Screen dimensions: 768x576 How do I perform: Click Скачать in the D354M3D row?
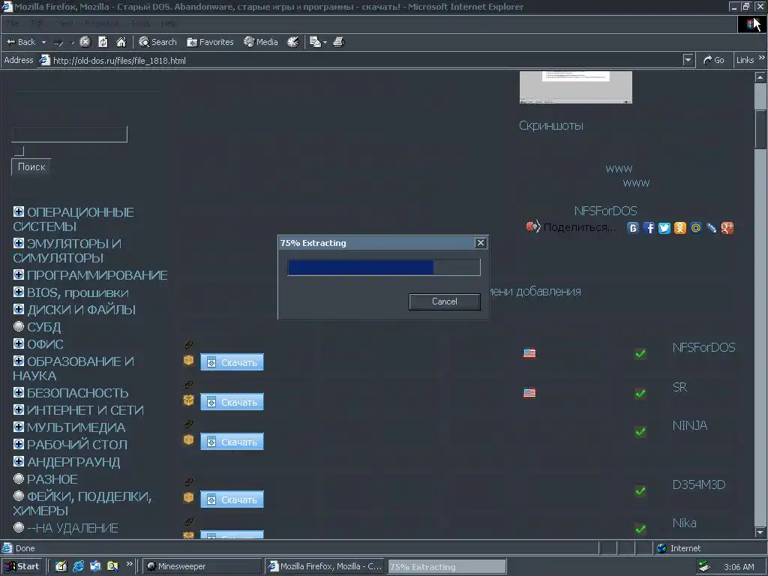[232, 499]
